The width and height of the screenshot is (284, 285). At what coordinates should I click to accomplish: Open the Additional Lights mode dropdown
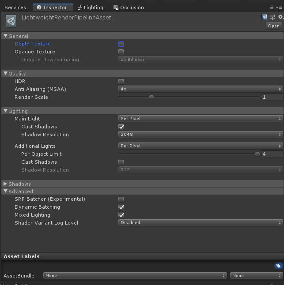[201, 146]
